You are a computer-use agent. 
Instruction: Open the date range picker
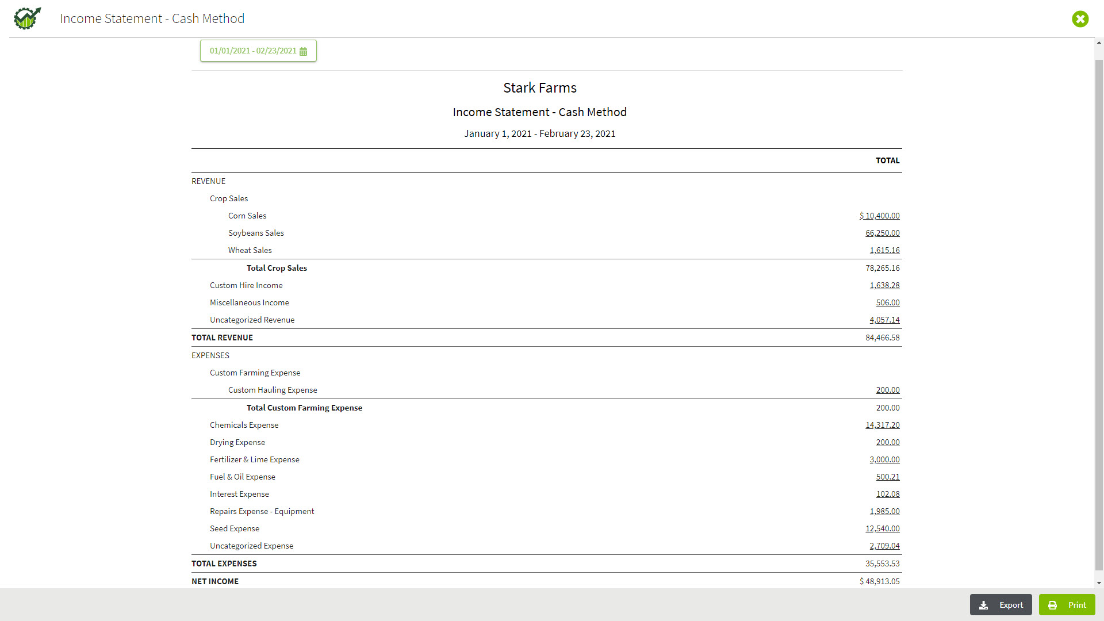coord(253,51)
